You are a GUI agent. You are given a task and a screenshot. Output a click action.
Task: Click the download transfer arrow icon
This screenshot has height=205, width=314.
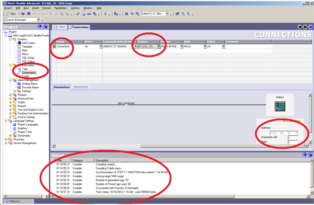tap(105, 14)
